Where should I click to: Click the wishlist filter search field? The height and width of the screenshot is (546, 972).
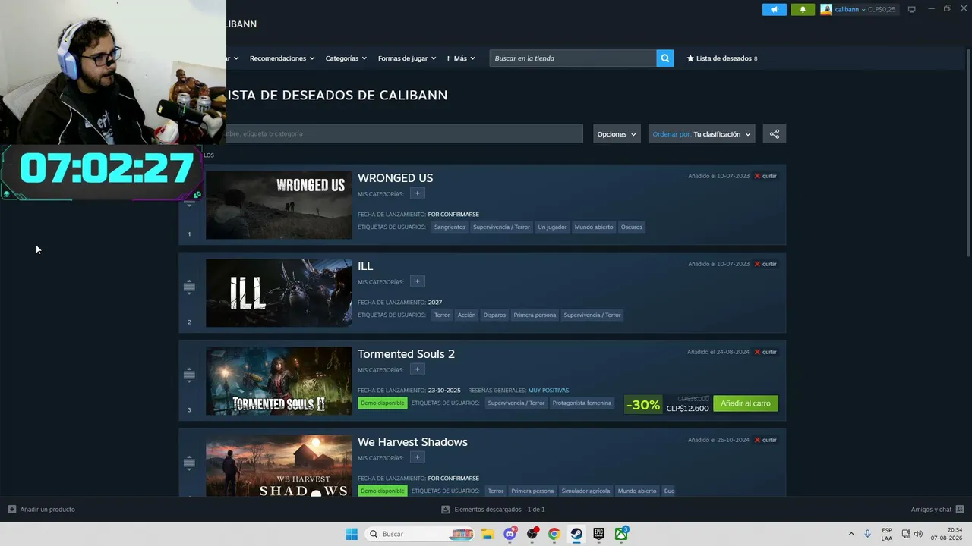[404, 133]
